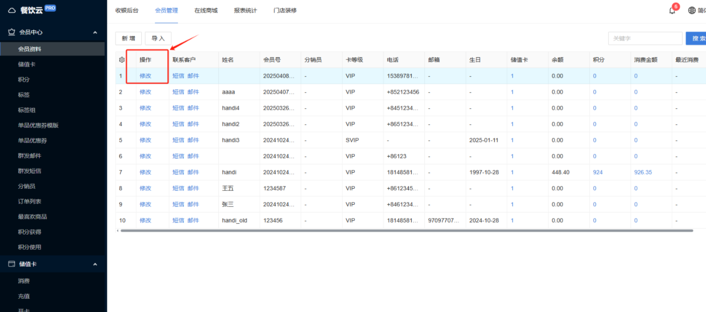Click the 会员中心 crown icon
Viewport: 706px width, 312px height.
click(x=12, y=32)
